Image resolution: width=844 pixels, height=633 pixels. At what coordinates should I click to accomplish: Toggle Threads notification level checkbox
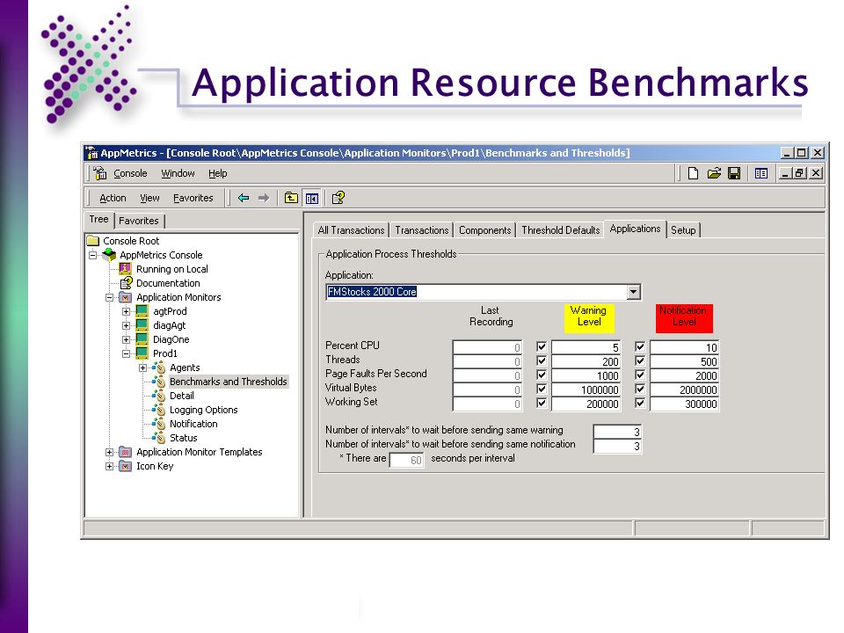(640, 360)
